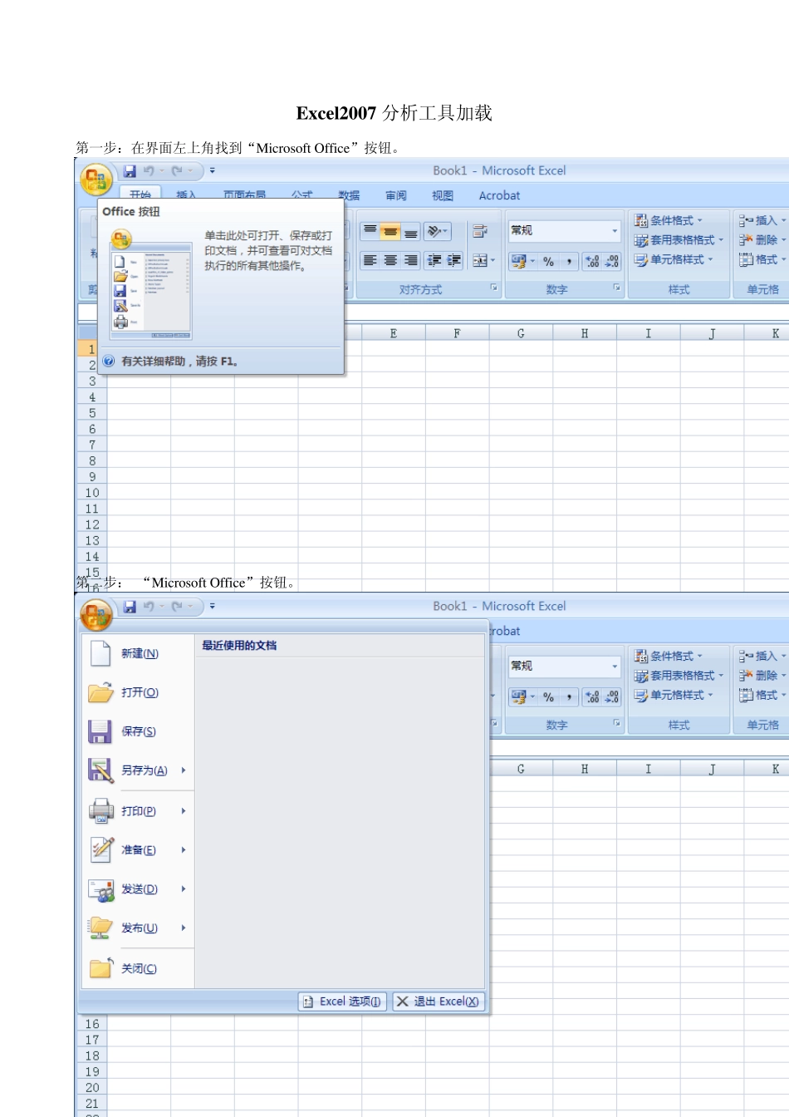This screenshot has width=789, height=1117.
Task: Click the 退出 Excel button
Action: [x=438, y=1001]
